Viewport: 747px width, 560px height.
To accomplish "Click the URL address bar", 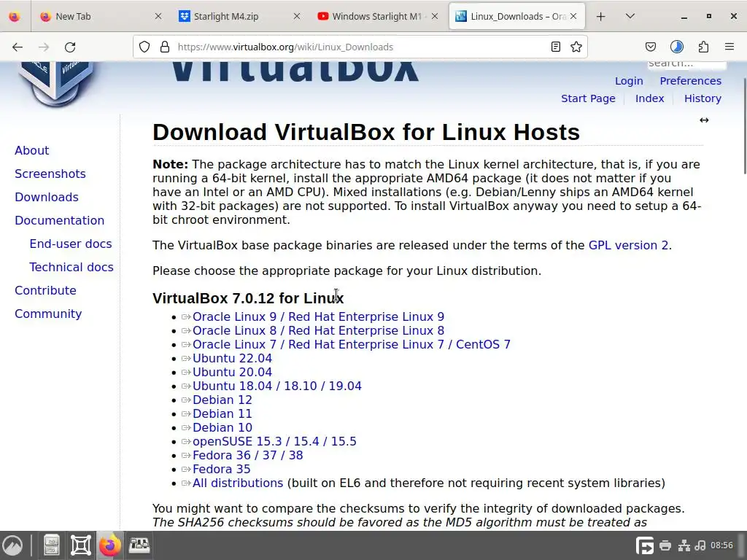I will click(360, 47).
